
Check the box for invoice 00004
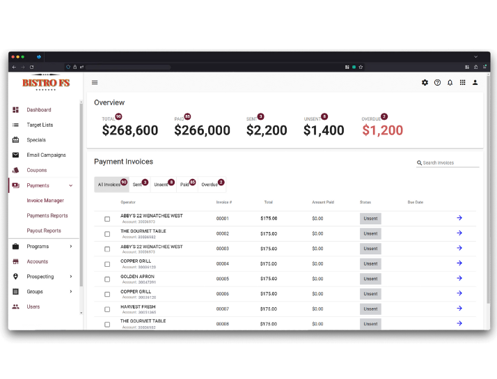click(107, 264)
